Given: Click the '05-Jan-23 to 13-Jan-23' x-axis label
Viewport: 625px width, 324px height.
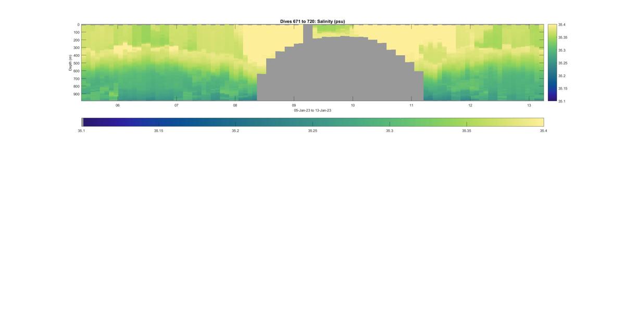Looking at the screenshot, I should [x=312, y=110].
